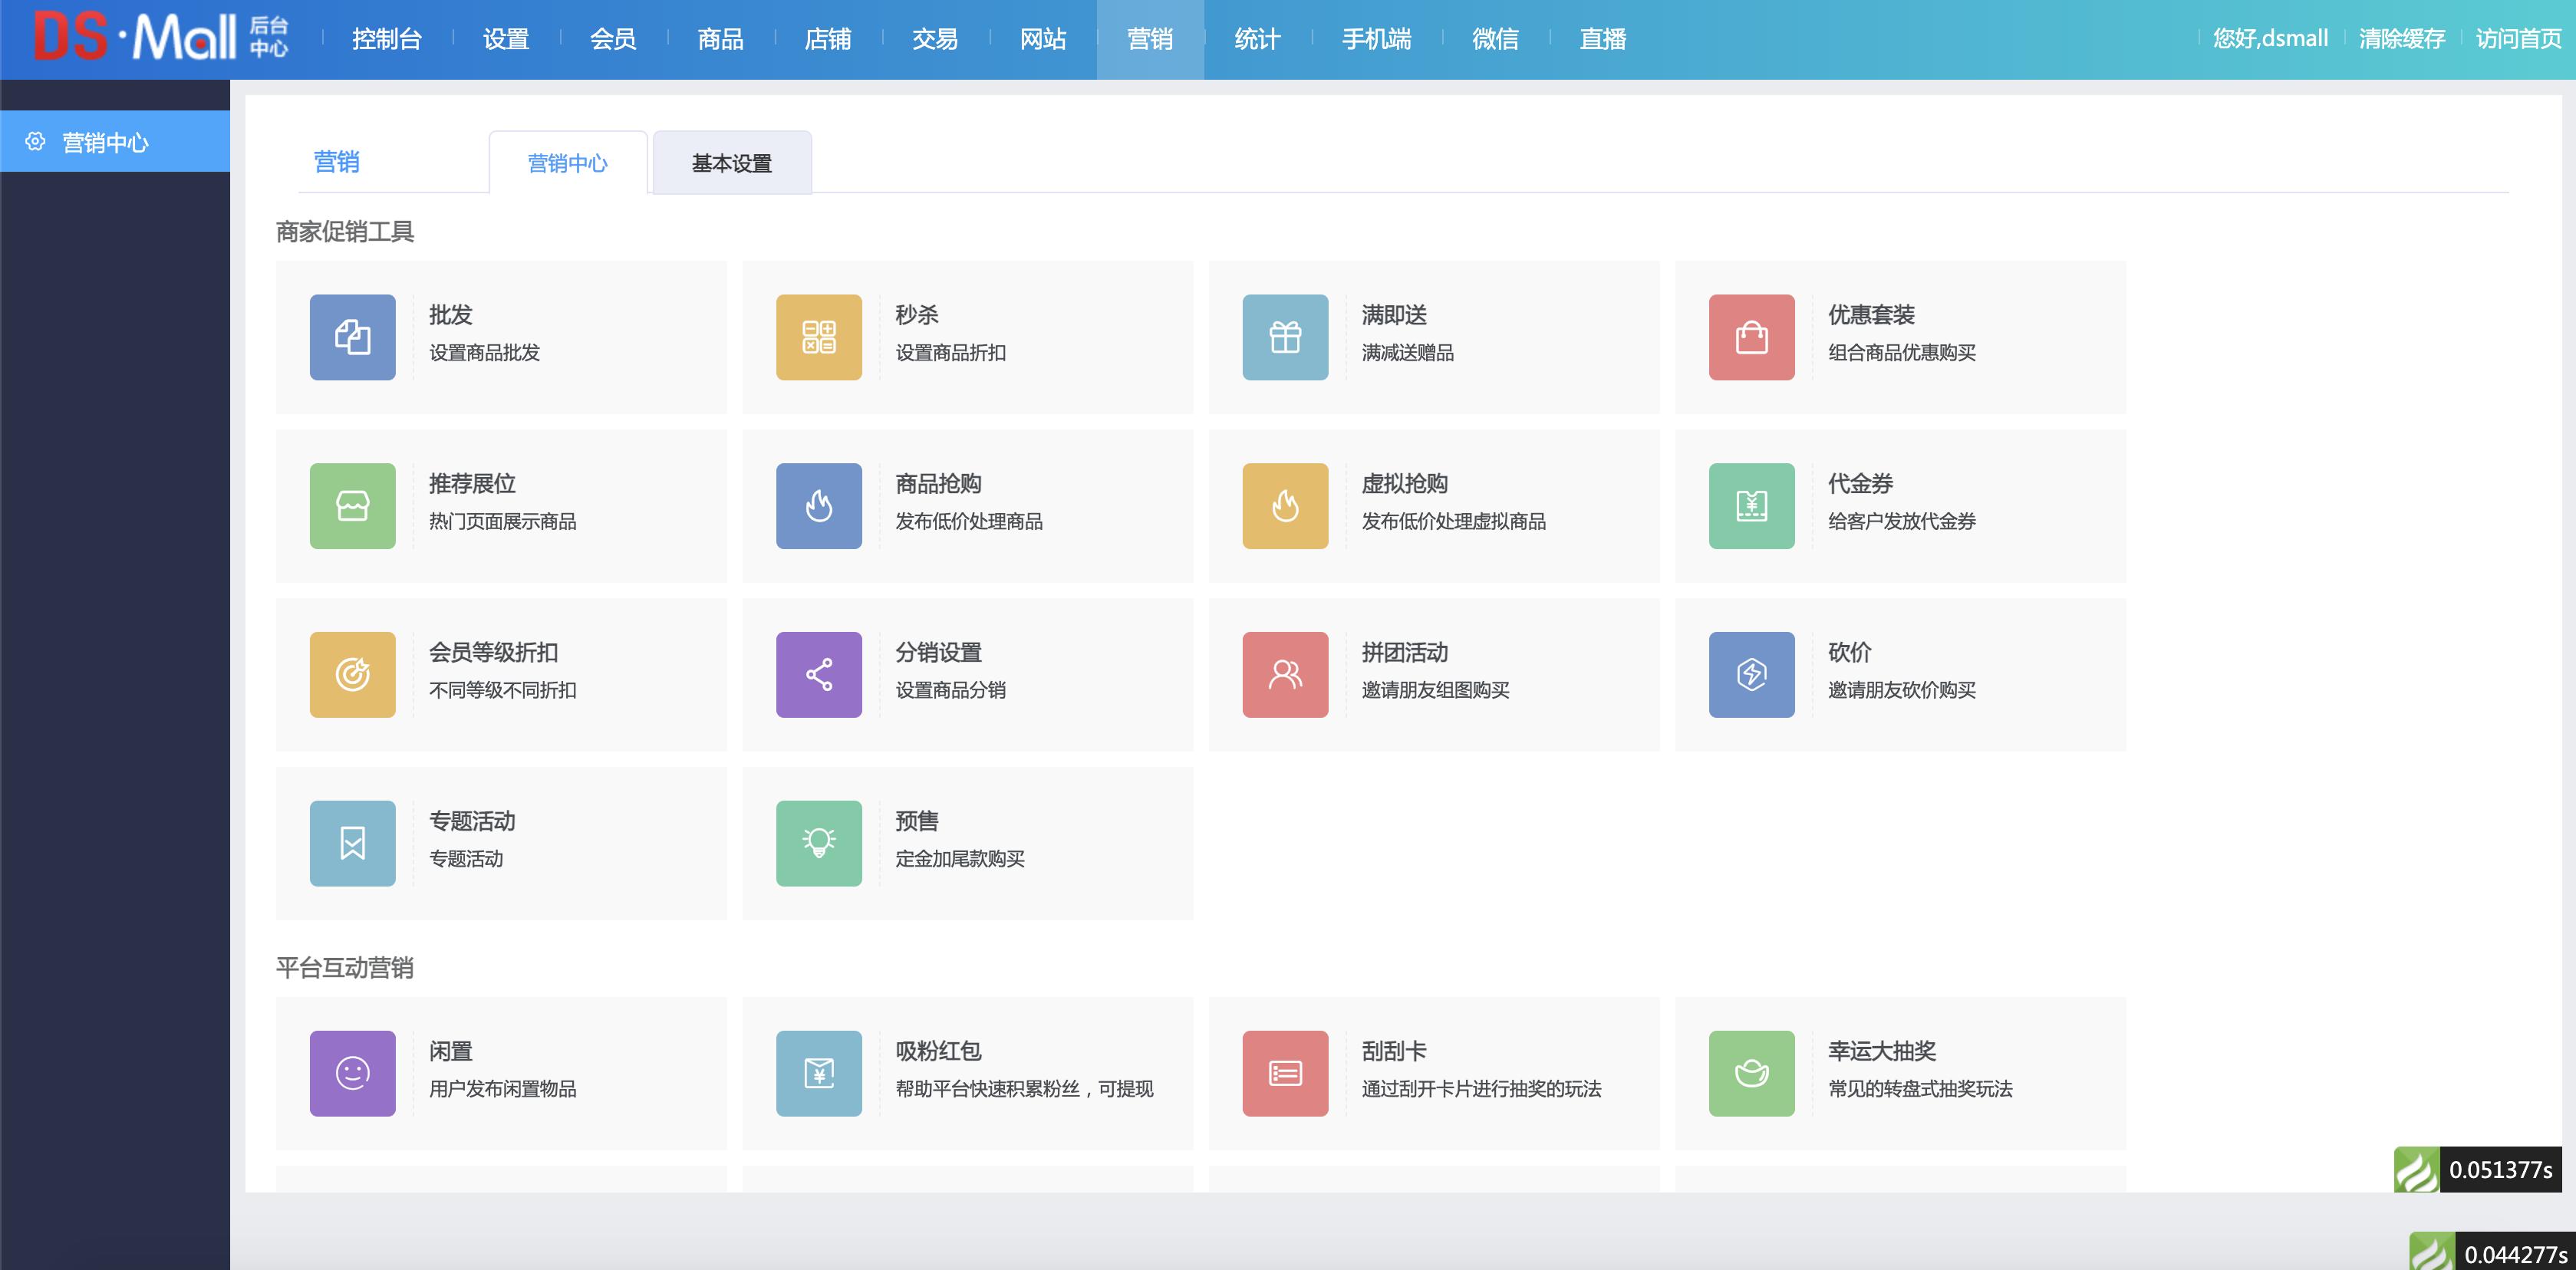Click the 优惠套装 bundle deal icon
The height and width of the screenshot is (1270, 2576).
pos(1750,337)
